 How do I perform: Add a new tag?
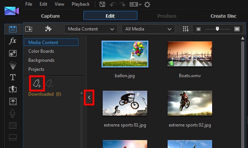tap(37, 83)
